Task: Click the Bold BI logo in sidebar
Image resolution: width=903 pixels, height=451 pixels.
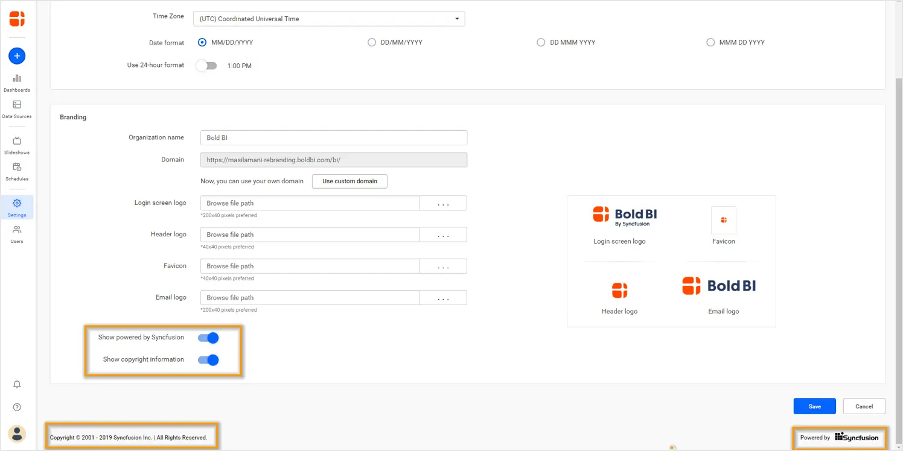Action: point(17,19)
